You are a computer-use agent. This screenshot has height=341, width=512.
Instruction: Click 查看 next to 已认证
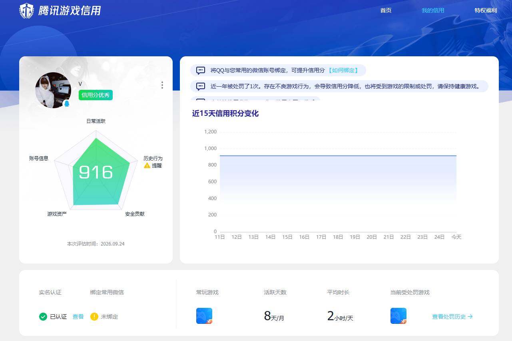pyautogui.click(x=78, y=317)
